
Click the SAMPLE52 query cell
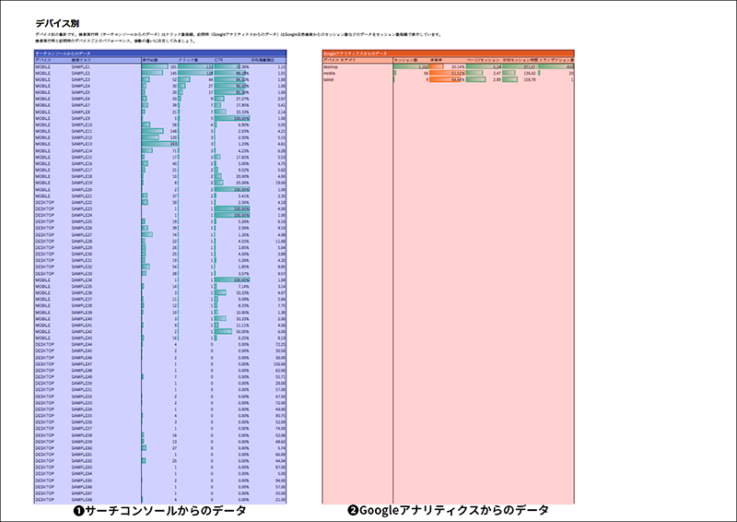[82, 397]
